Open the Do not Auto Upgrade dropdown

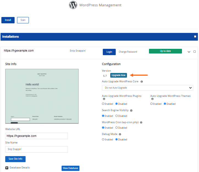[148, 88]
